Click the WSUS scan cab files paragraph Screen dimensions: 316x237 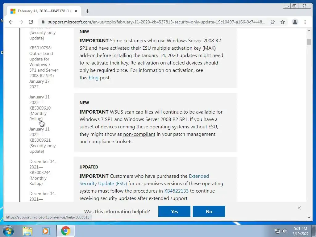tap(151, 127)
